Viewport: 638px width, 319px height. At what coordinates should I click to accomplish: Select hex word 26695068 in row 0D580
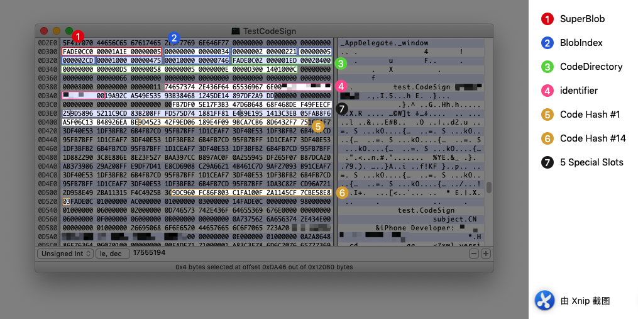(x=146, y=227)
